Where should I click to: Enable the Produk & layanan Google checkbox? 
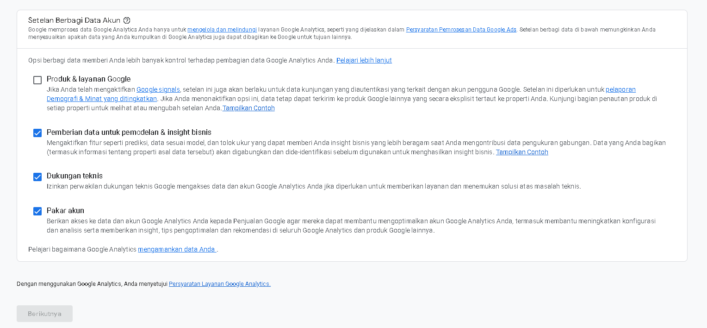click(37, 80)
